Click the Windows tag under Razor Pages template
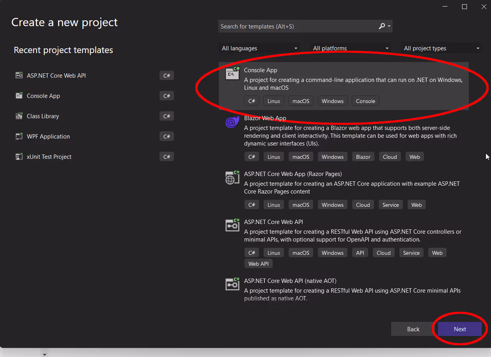 point(333,205)
